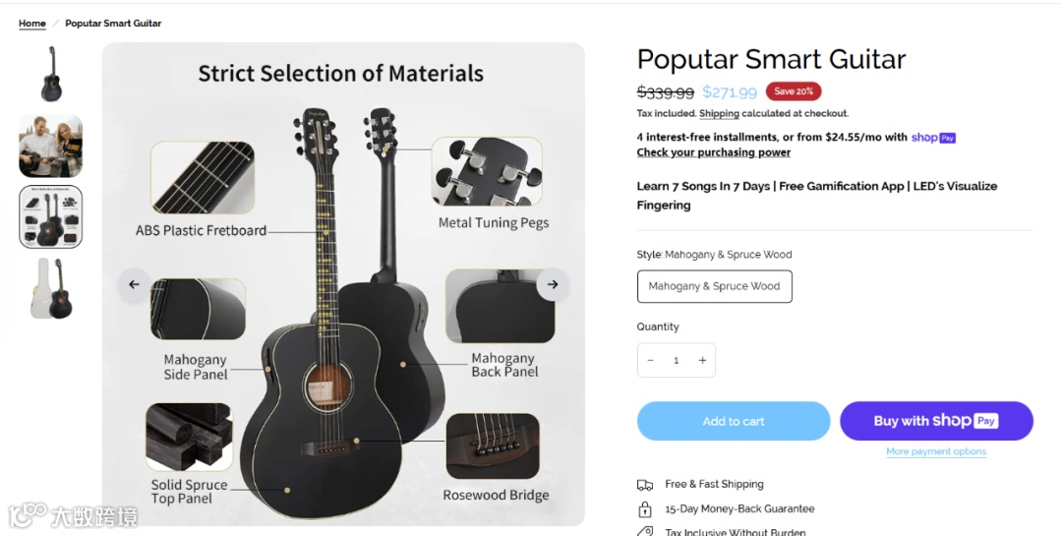1062x536 pixels.
Task: Decrease quantity with minus icon
Action: click(650, 361)
